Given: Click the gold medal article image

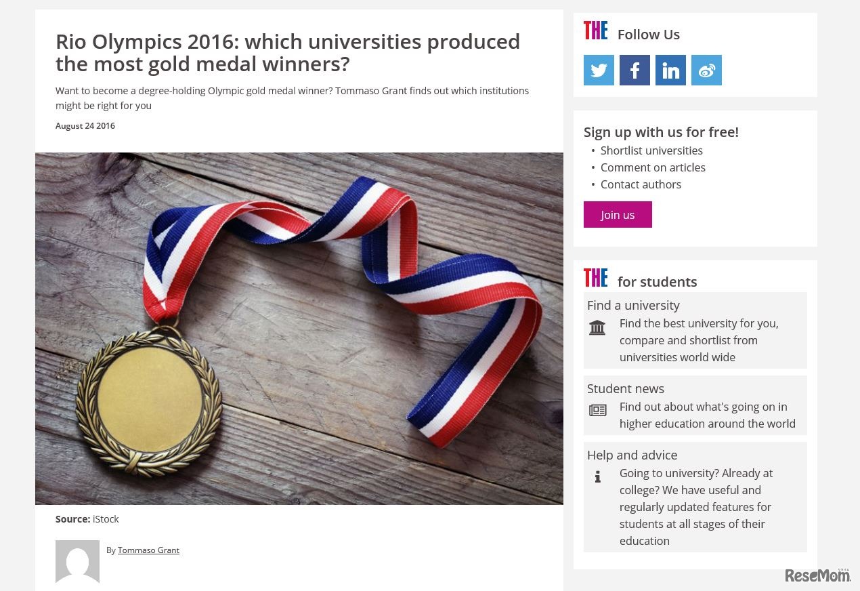Looking at the screenshot, I should pos(299,327).
